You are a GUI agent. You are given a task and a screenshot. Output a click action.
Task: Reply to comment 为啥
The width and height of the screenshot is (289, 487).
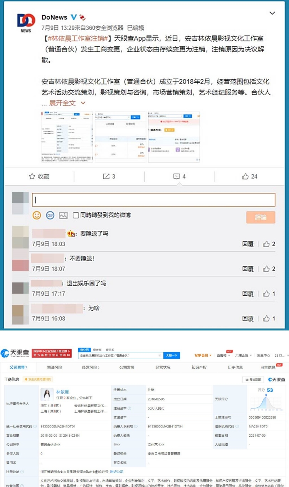pos(248,318)
